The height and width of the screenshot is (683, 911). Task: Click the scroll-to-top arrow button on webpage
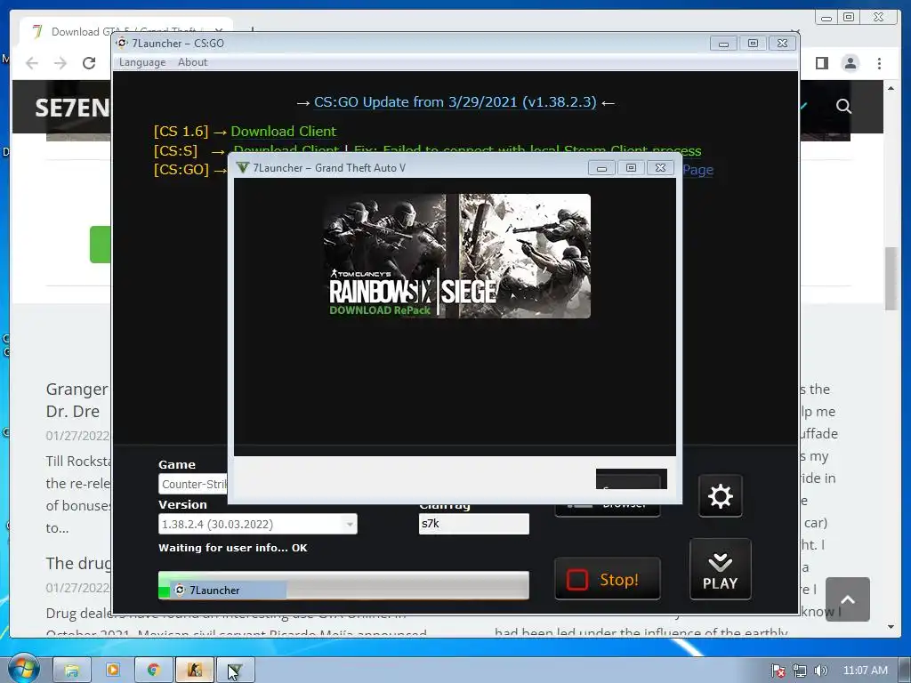848,599
